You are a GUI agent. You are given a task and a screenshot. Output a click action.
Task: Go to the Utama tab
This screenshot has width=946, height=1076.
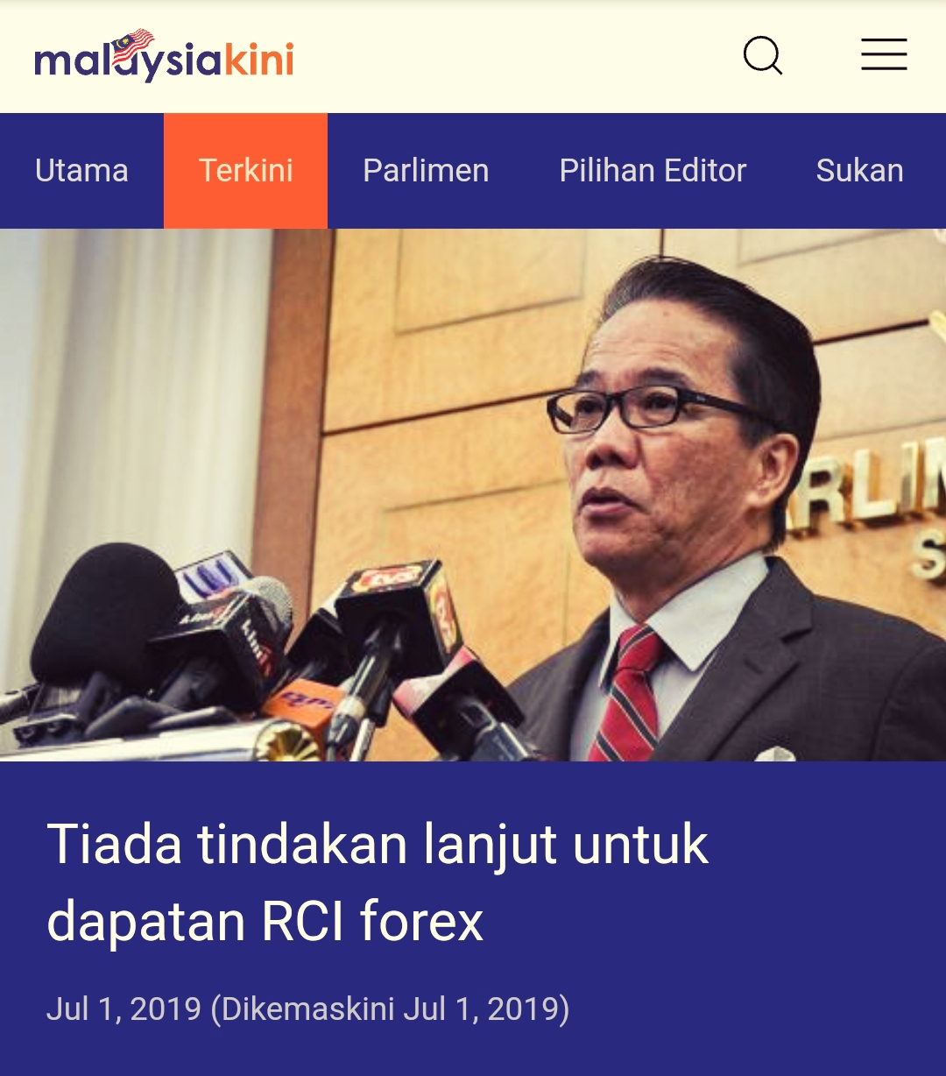click(81, 170)
